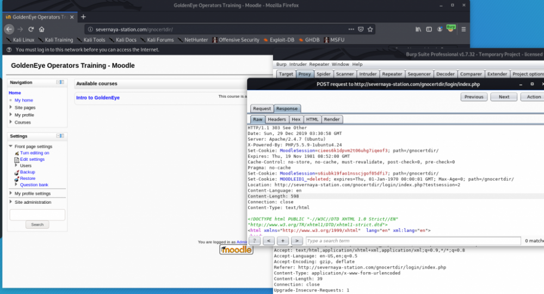Open the Burp menu in Burp Suite
The width and height of the screenshot is (544, 294).
(281, 64)
